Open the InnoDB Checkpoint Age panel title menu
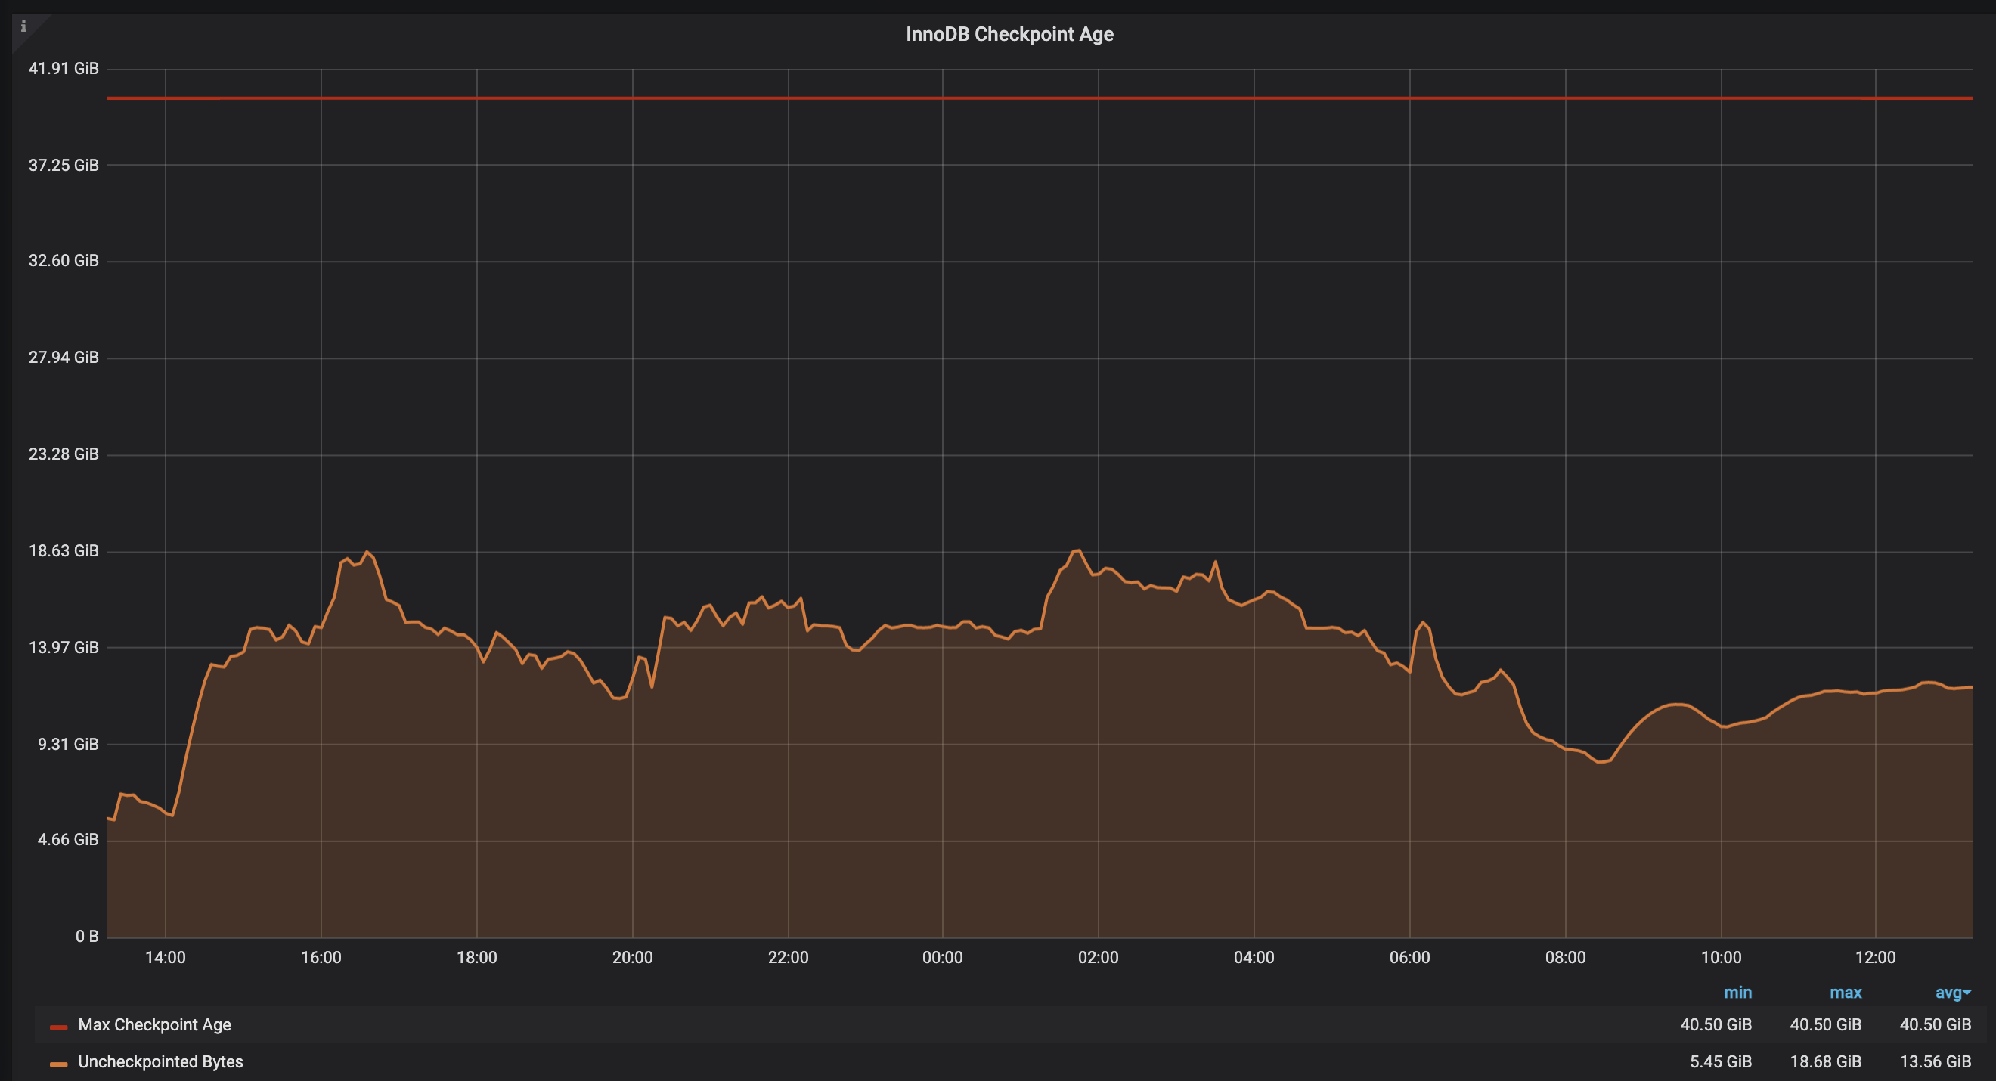 pos(1009,34)
